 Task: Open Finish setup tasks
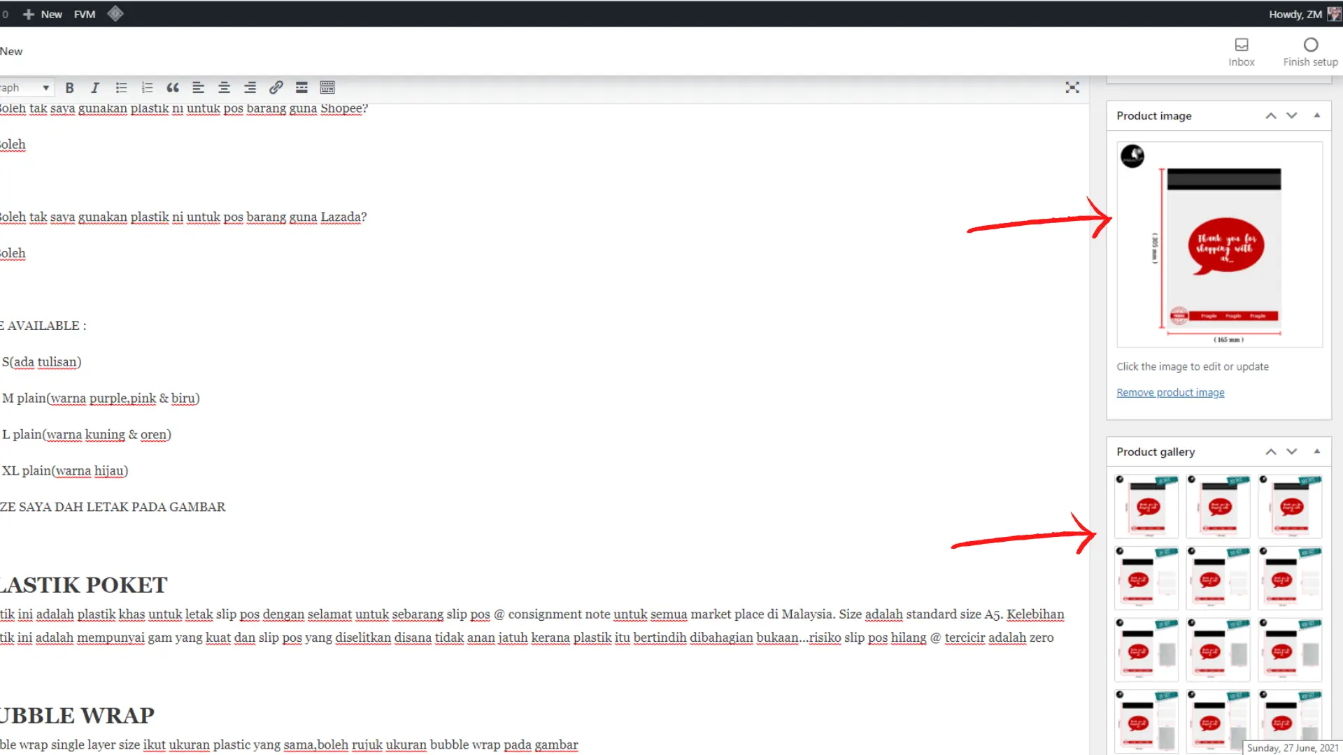pos(1310,52)
